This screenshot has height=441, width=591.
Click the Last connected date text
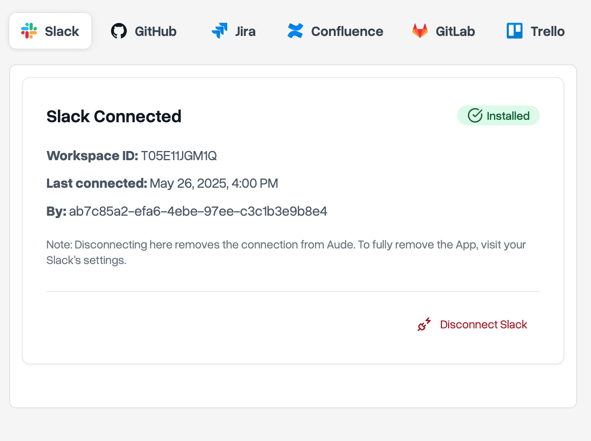[x=214, y=183]
